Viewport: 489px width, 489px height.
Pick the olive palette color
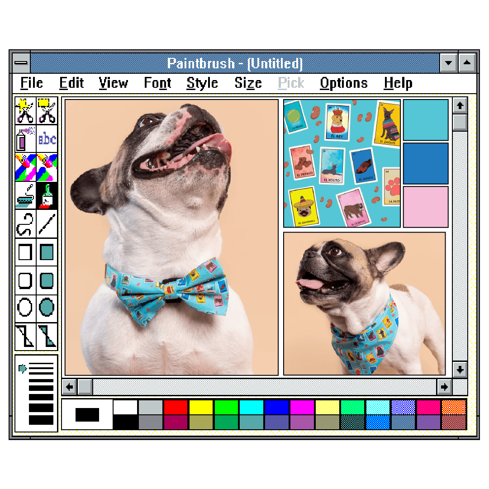point(201,422)
